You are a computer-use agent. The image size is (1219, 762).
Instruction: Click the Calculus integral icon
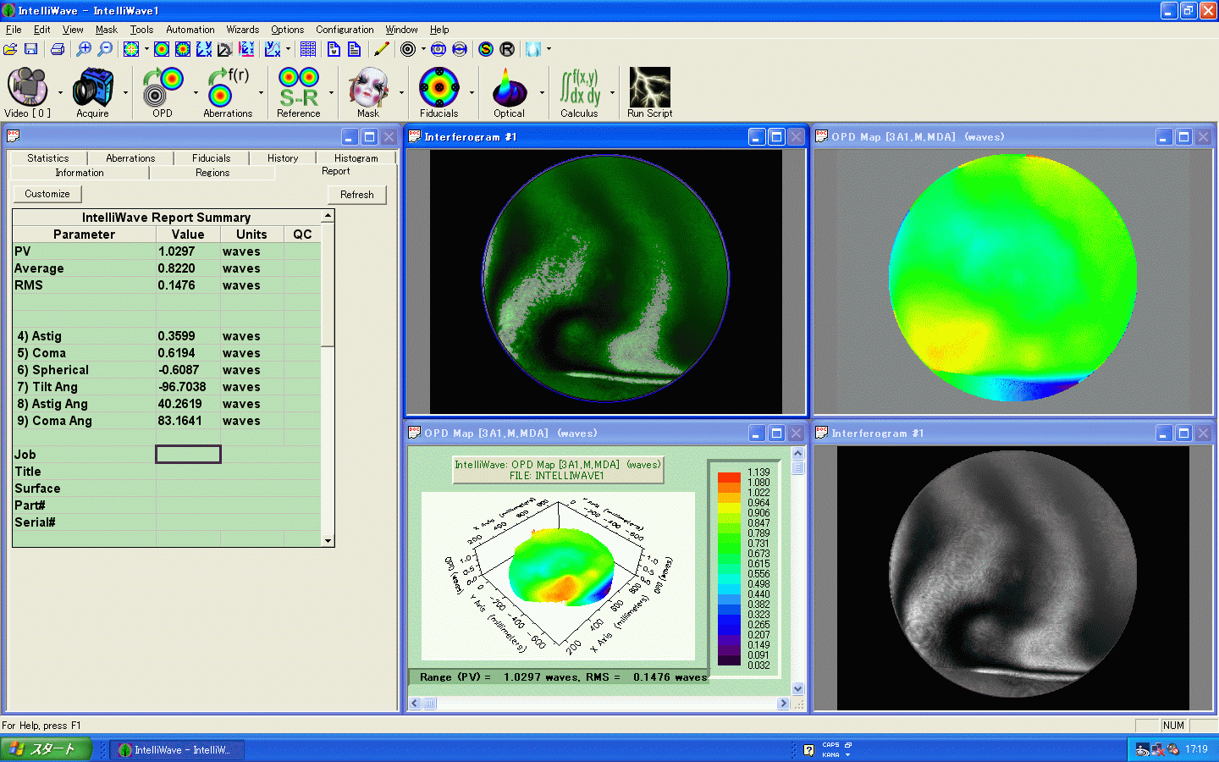pyautogui.click(x=580, y=86)
